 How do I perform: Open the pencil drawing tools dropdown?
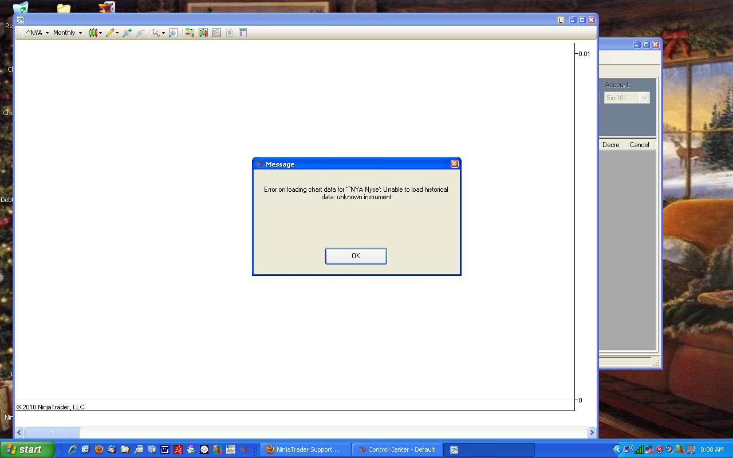pyautogui.click(x=112, y=33)
